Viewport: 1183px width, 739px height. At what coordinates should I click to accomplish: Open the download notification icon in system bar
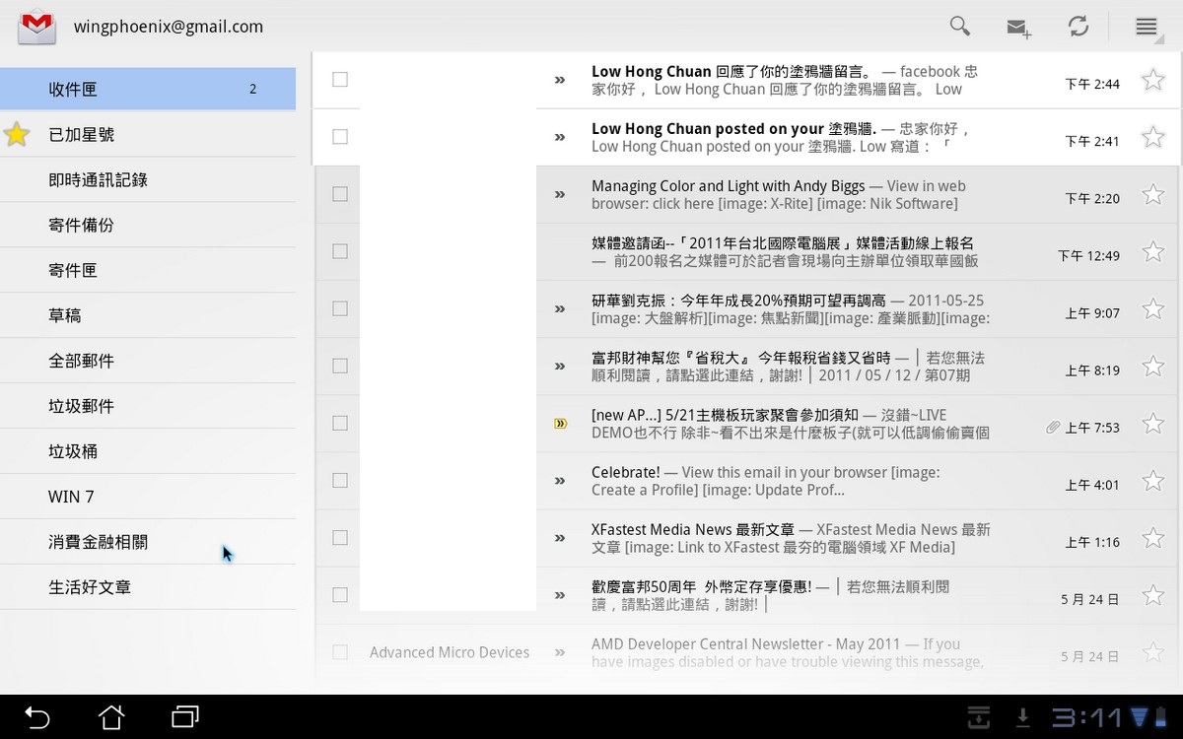click(1022, 718)
